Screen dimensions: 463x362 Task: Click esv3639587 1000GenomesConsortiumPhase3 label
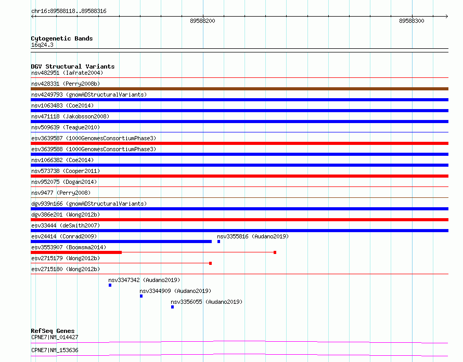[94, 138]
